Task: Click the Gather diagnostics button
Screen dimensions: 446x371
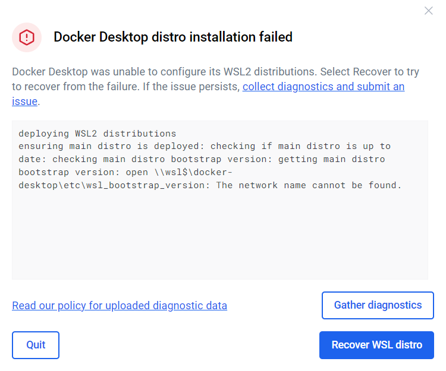Action: click(378, 306)
